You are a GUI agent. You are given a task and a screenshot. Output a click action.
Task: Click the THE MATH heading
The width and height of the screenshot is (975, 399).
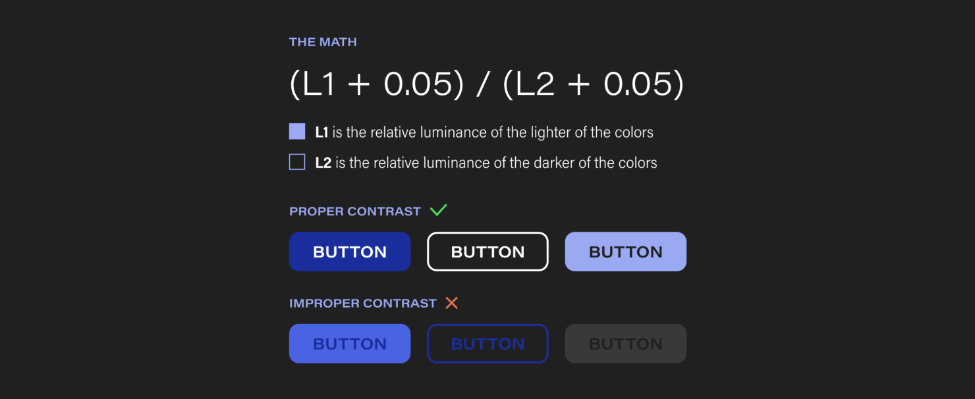pos(323,42)
